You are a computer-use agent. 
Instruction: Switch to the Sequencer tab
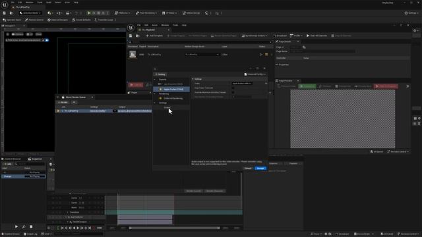[x=35, y=159]
